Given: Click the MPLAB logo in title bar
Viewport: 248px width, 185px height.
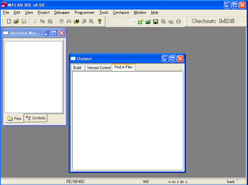Looking at the screenshot, I should pyautogui.click(x=3, y=5).
